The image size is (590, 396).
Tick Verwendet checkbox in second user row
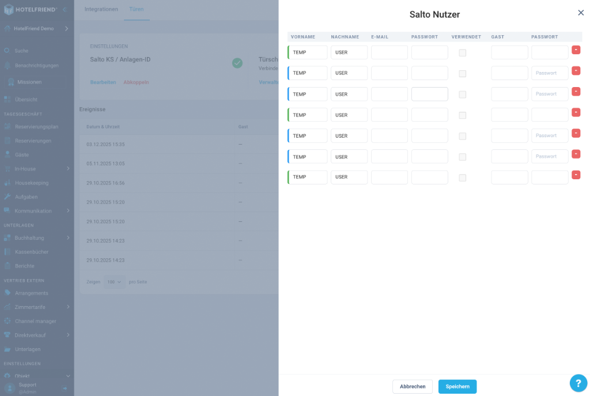463,73
